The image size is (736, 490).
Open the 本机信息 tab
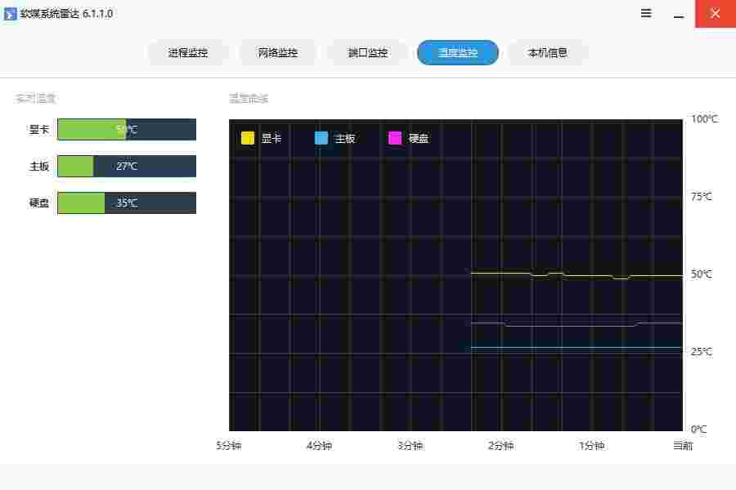[548, 52]
